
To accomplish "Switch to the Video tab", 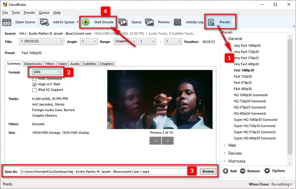I will (62, 64).
